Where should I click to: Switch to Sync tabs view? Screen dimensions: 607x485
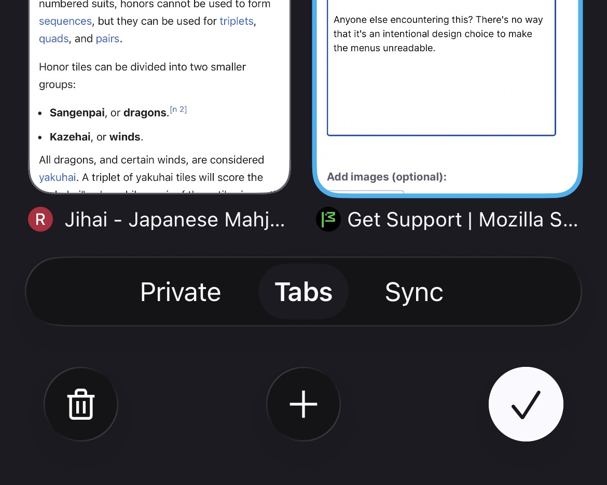414,292
